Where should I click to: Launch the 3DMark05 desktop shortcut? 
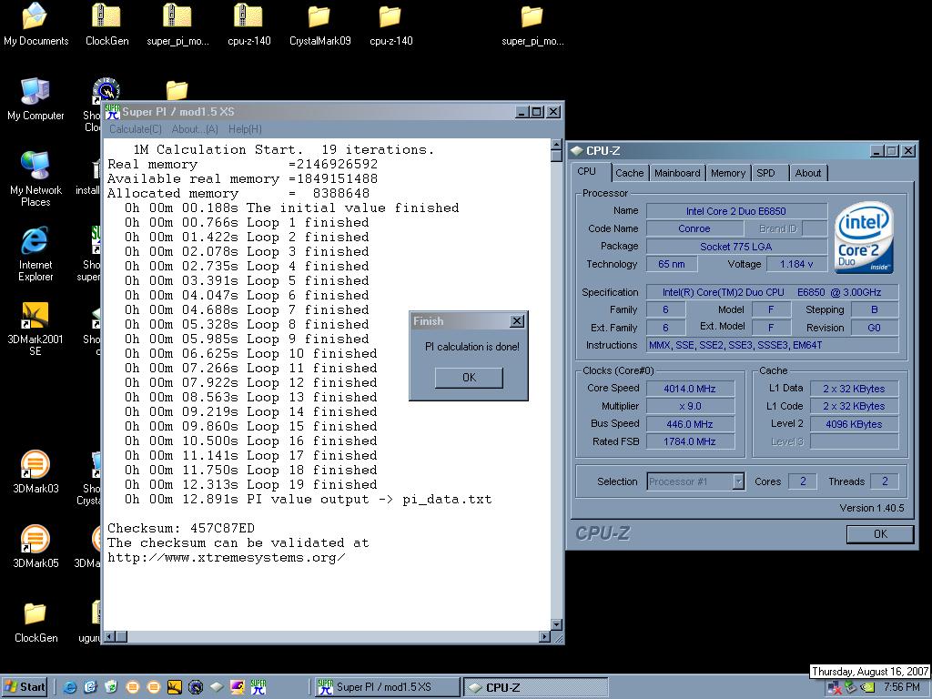(x=35, y=546)
